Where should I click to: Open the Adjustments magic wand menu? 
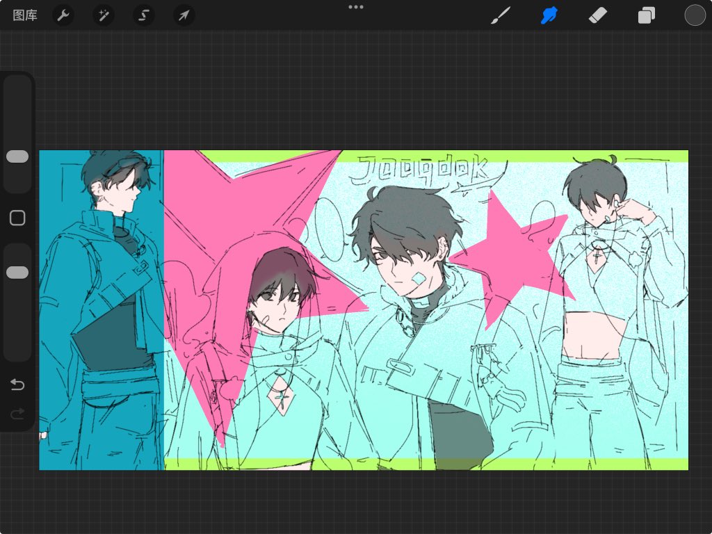[x=104, y=15]
